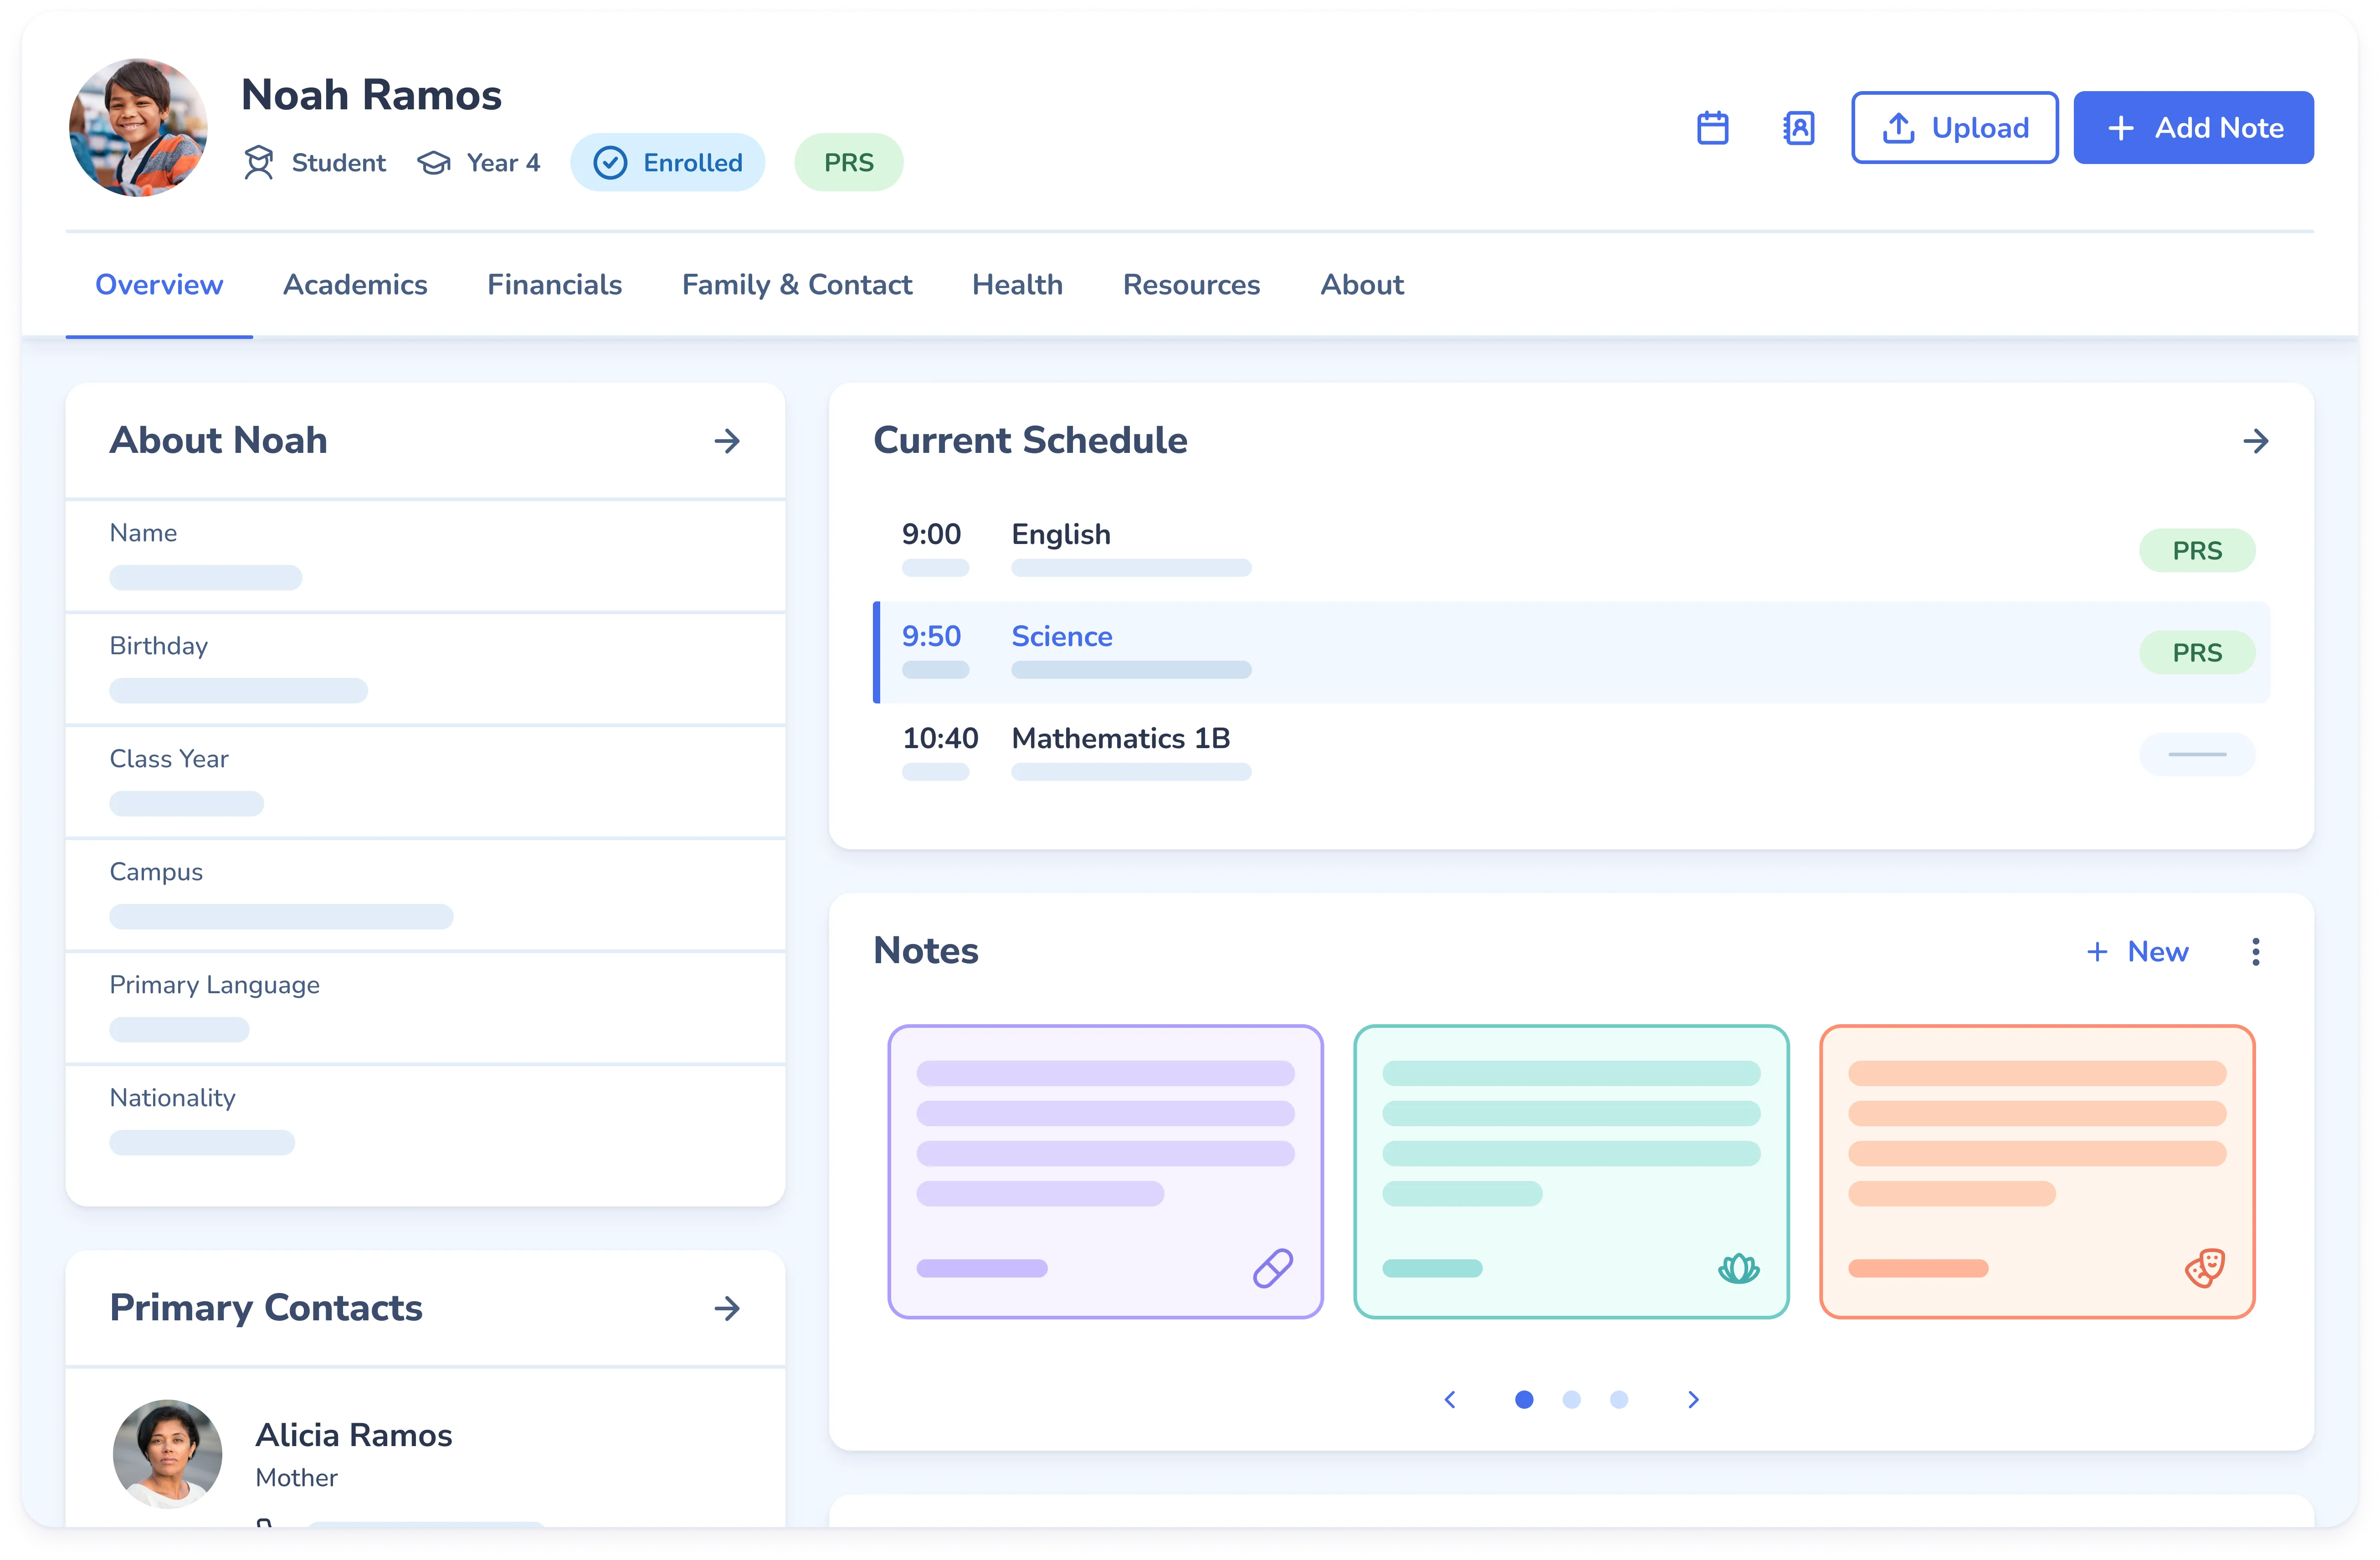Open the calendar icon in the header
The height and width of the screenshot is (1560, 2380).
point(1713,127)
